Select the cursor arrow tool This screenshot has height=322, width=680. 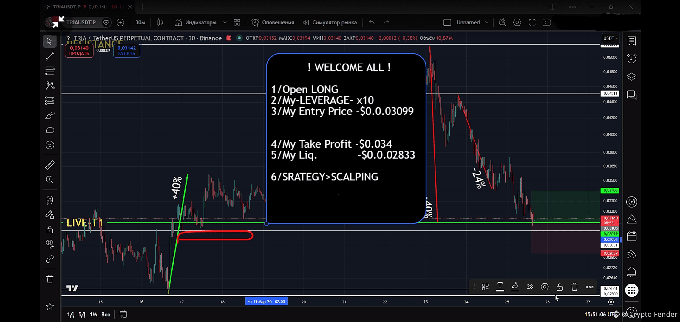[50, 41]
